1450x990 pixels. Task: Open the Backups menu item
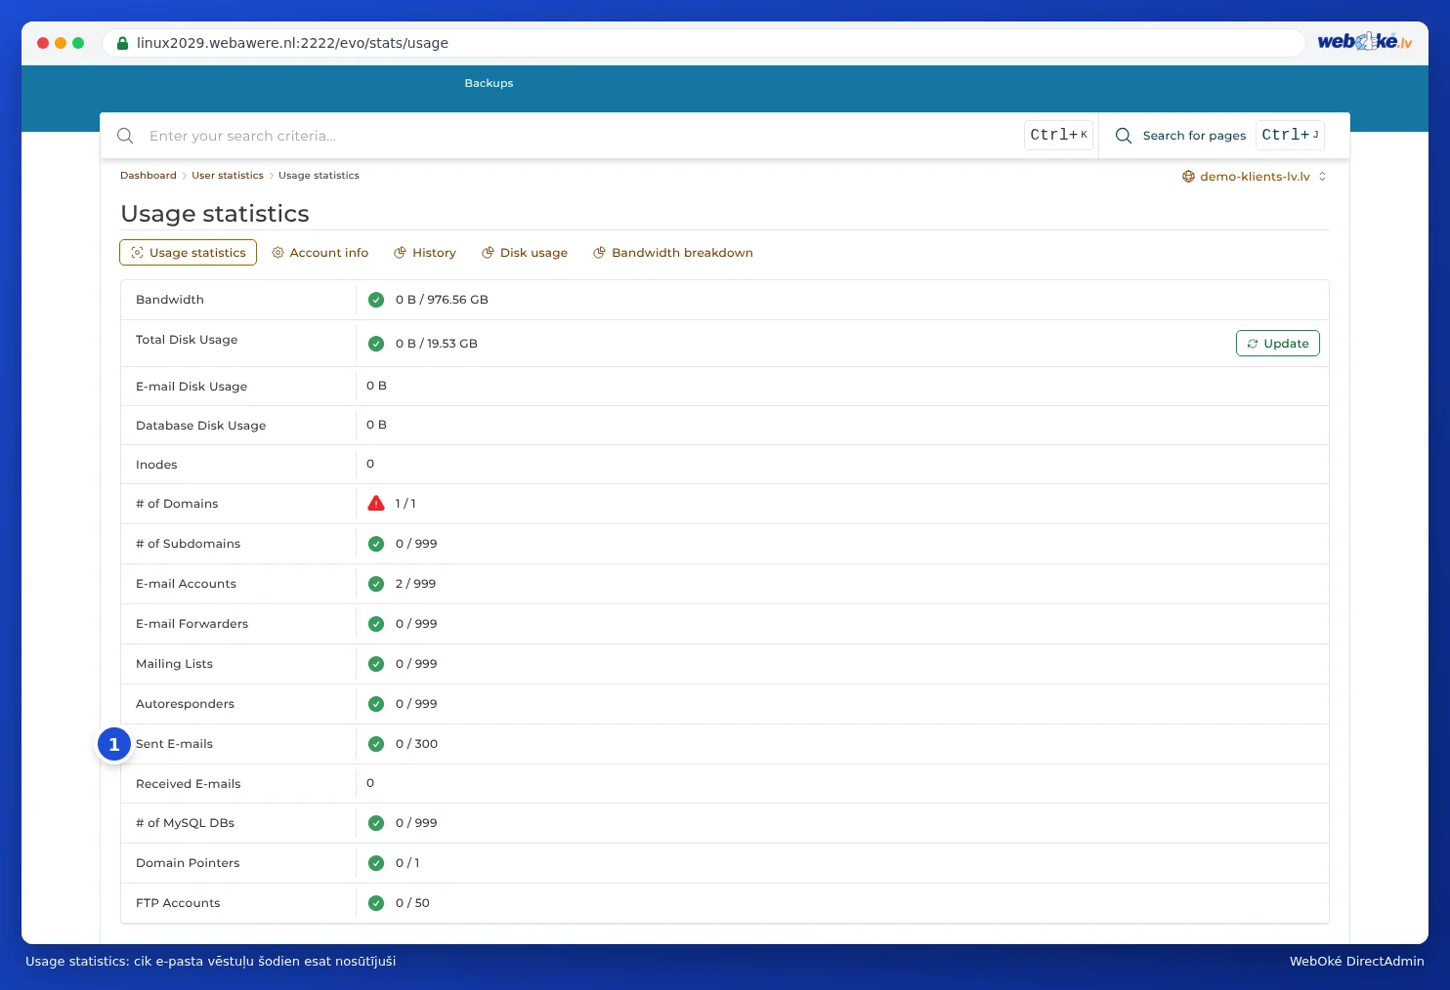point(489,83)
